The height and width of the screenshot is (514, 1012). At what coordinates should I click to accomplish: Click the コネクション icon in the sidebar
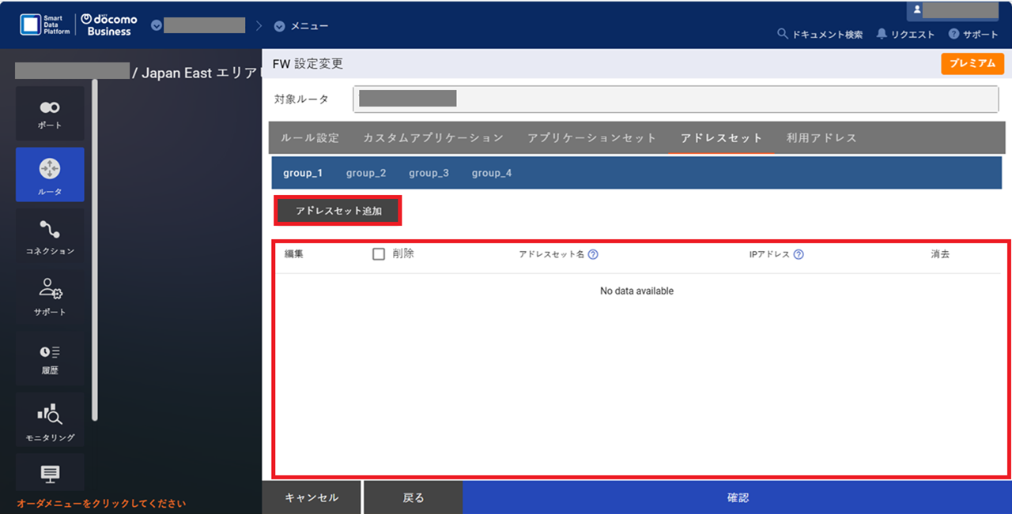pyautogui.click(x=50, y=235)
